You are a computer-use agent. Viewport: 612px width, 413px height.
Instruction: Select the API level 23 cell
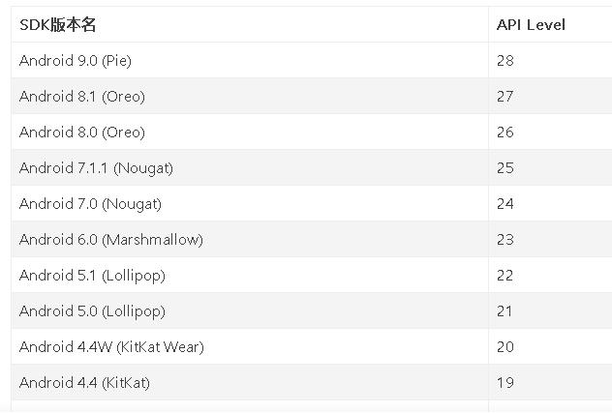(x=505, y=240)
